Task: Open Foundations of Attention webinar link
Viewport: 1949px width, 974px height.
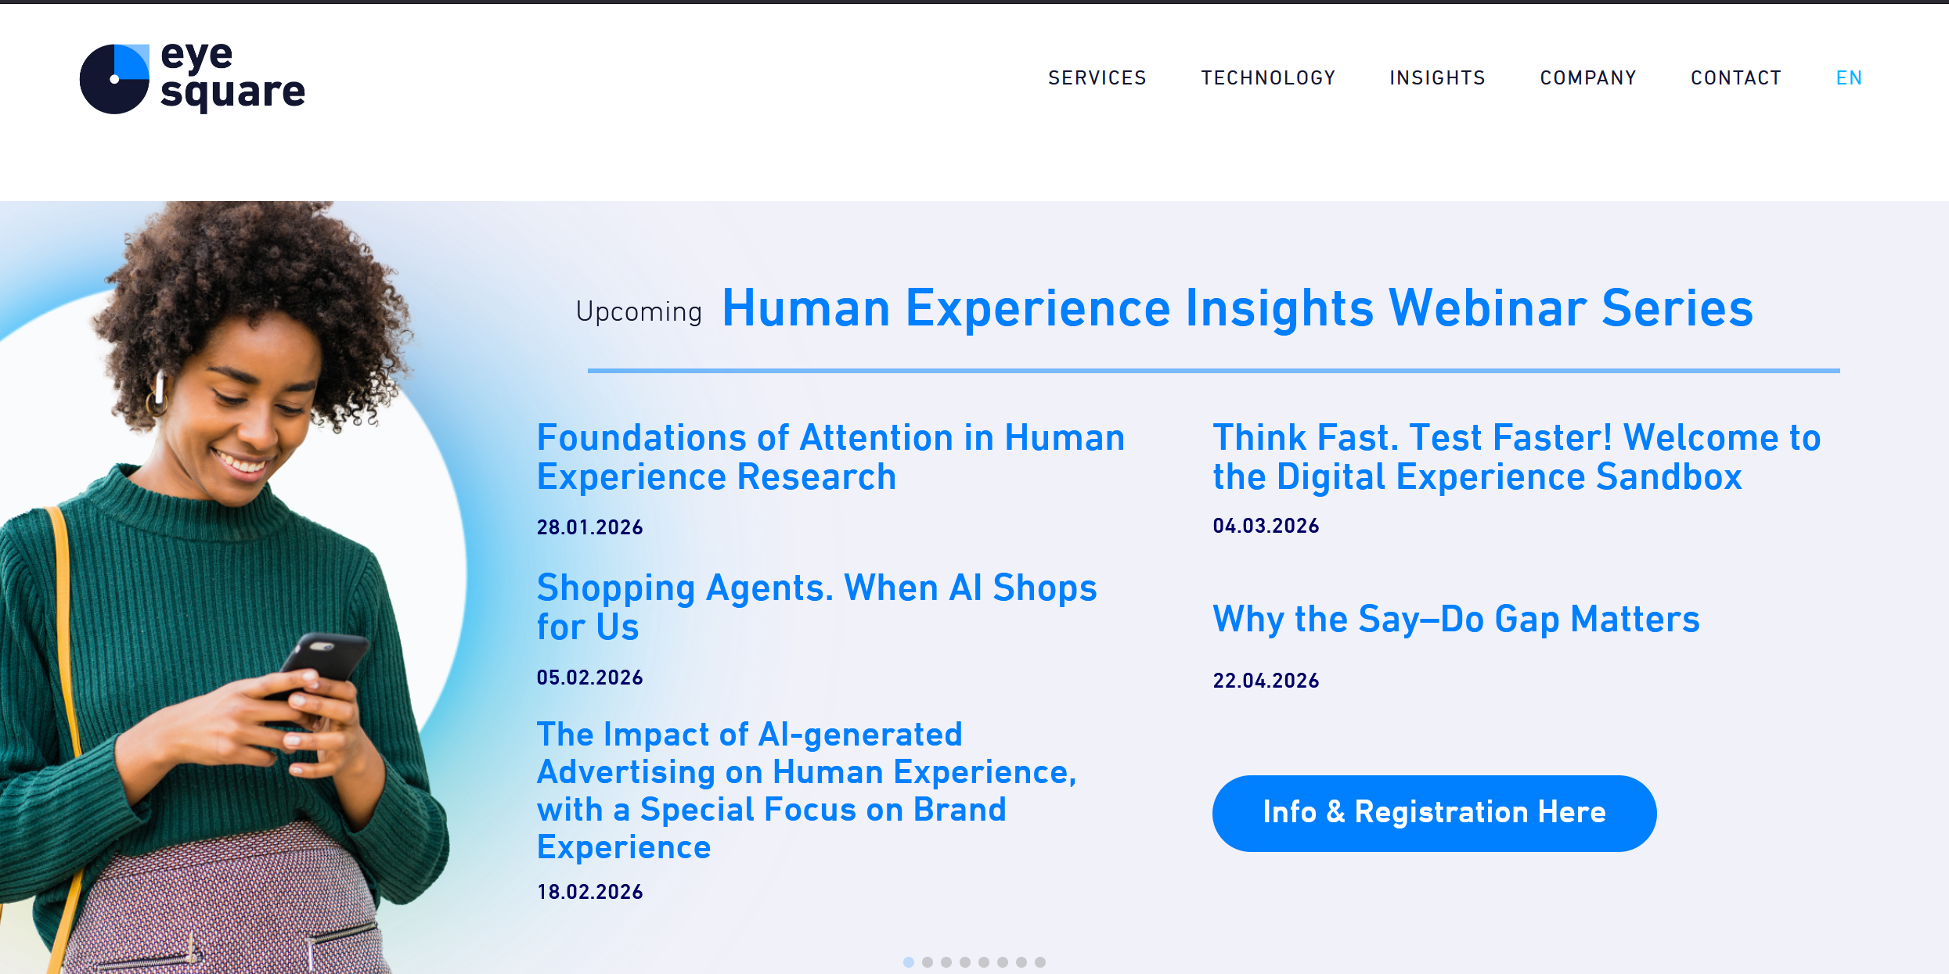Action: (830, 457)
